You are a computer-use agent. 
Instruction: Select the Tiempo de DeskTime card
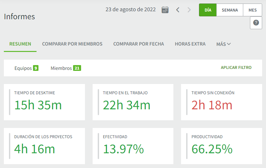(x=44, y=102)
